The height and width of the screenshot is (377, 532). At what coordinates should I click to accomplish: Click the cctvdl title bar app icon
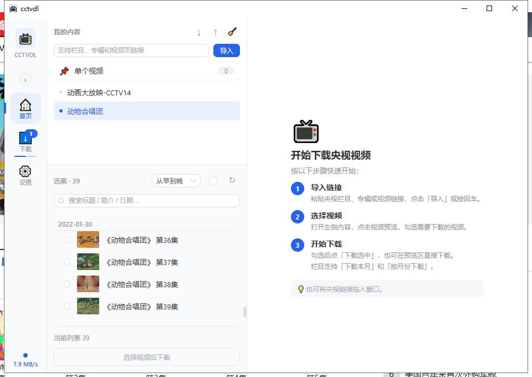click(13, 9)
